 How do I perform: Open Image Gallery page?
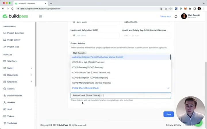(x=14, y=40)
